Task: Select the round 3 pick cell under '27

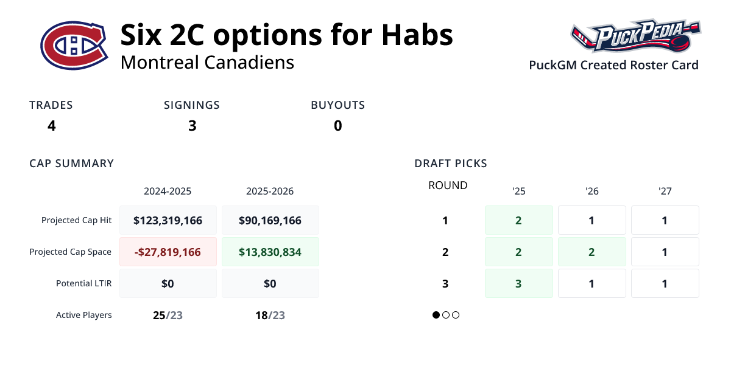Action: pyautogui.click(x=665, y=283)
